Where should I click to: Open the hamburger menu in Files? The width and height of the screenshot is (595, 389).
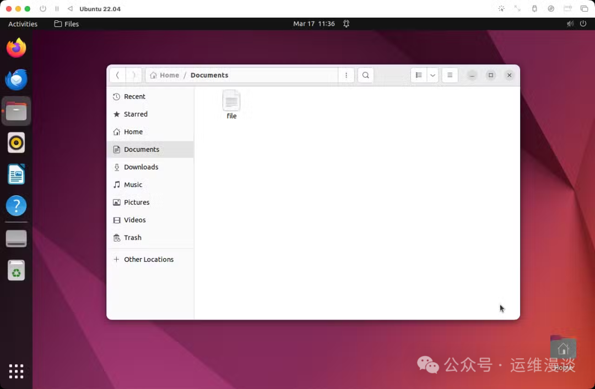450,75
